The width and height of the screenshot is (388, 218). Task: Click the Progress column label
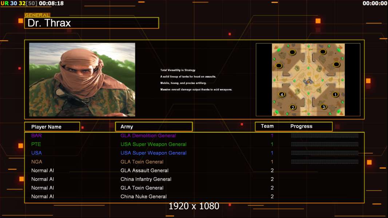coord(301,126)
